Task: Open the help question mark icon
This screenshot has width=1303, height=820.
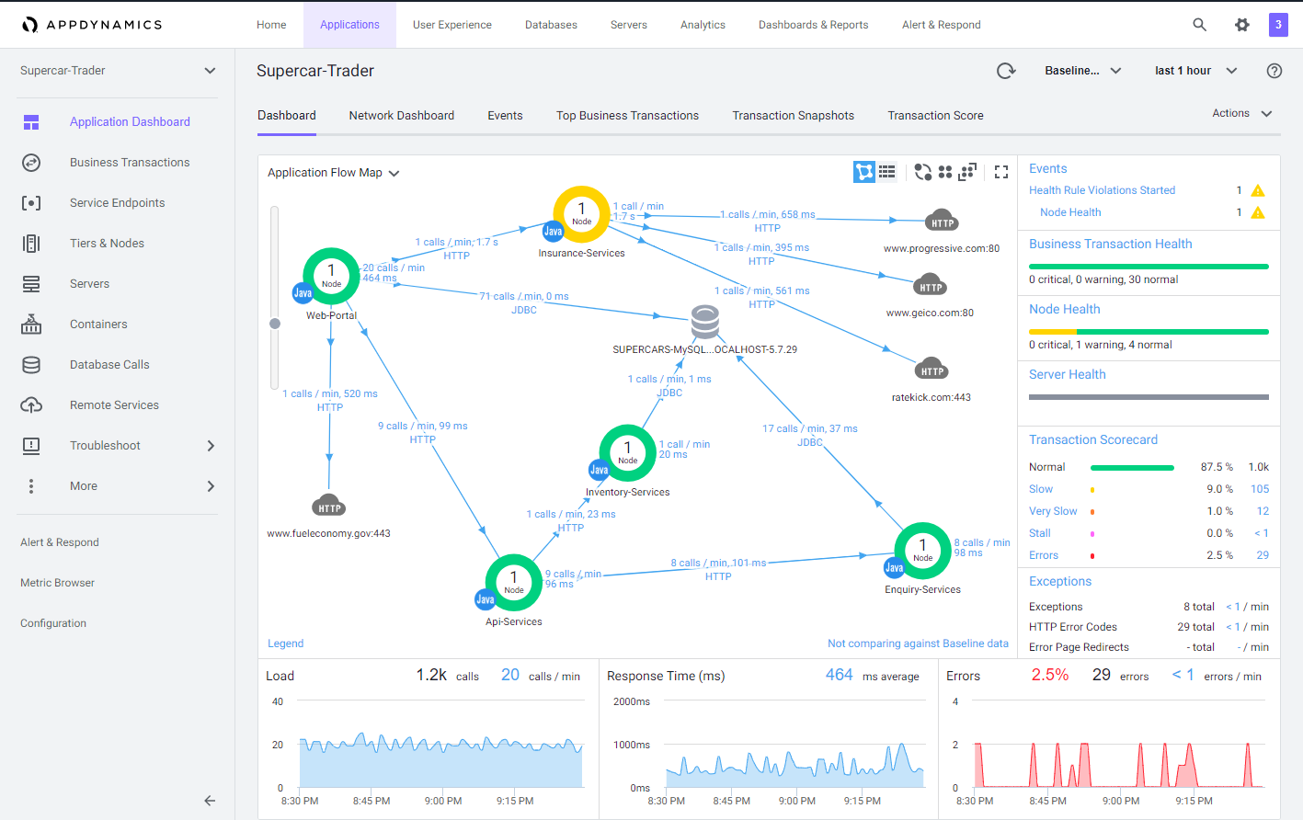Action: (1274, 71)
